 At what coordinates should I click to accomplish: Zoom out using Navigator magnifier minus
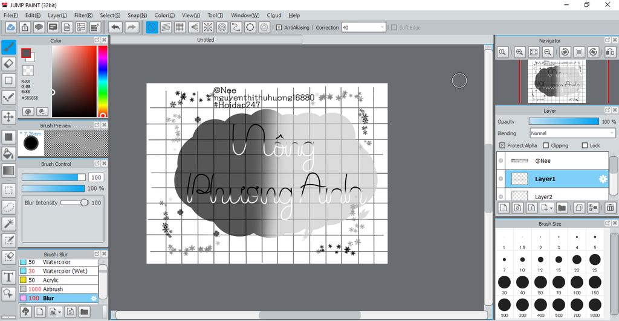(548, 52)
